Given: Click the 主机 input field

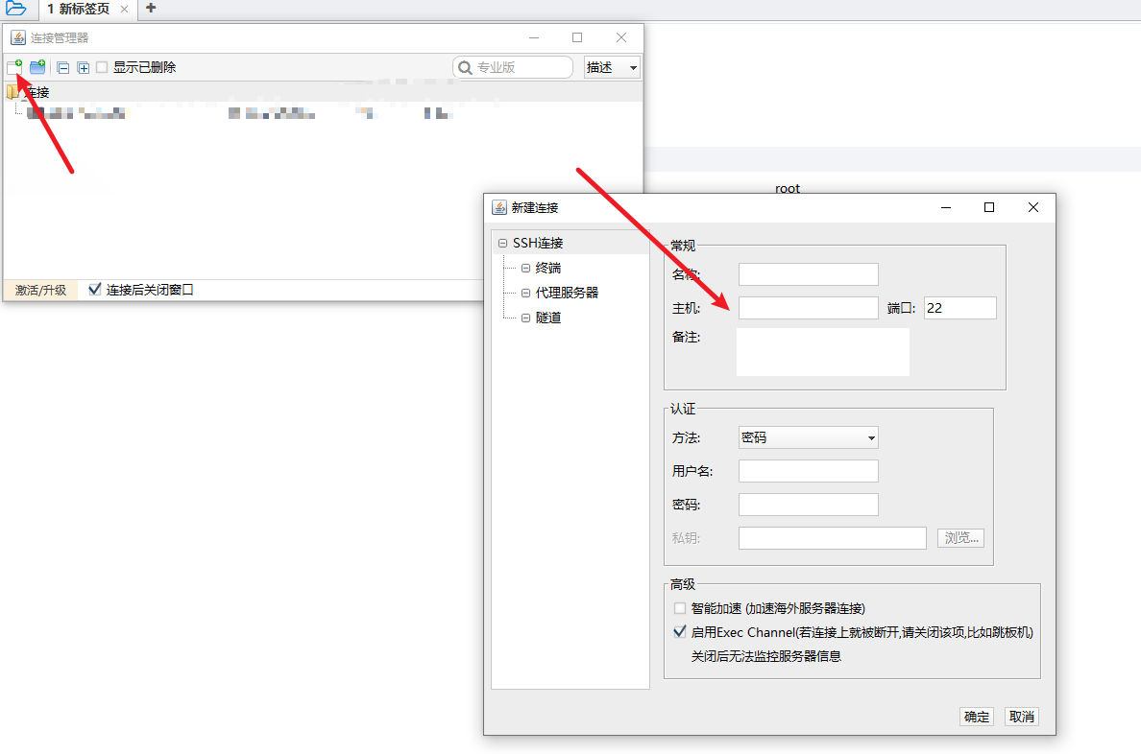Looking at the screenshot, I should (808, 308).
